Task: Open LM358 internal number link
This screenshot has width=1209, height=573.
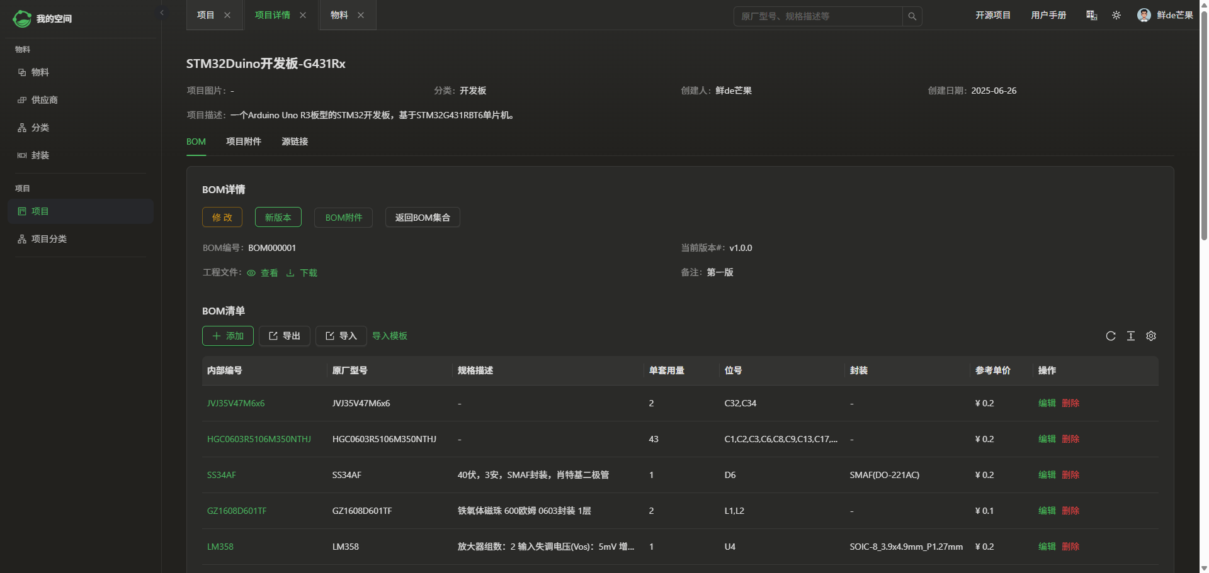Action: coord(220,547)
